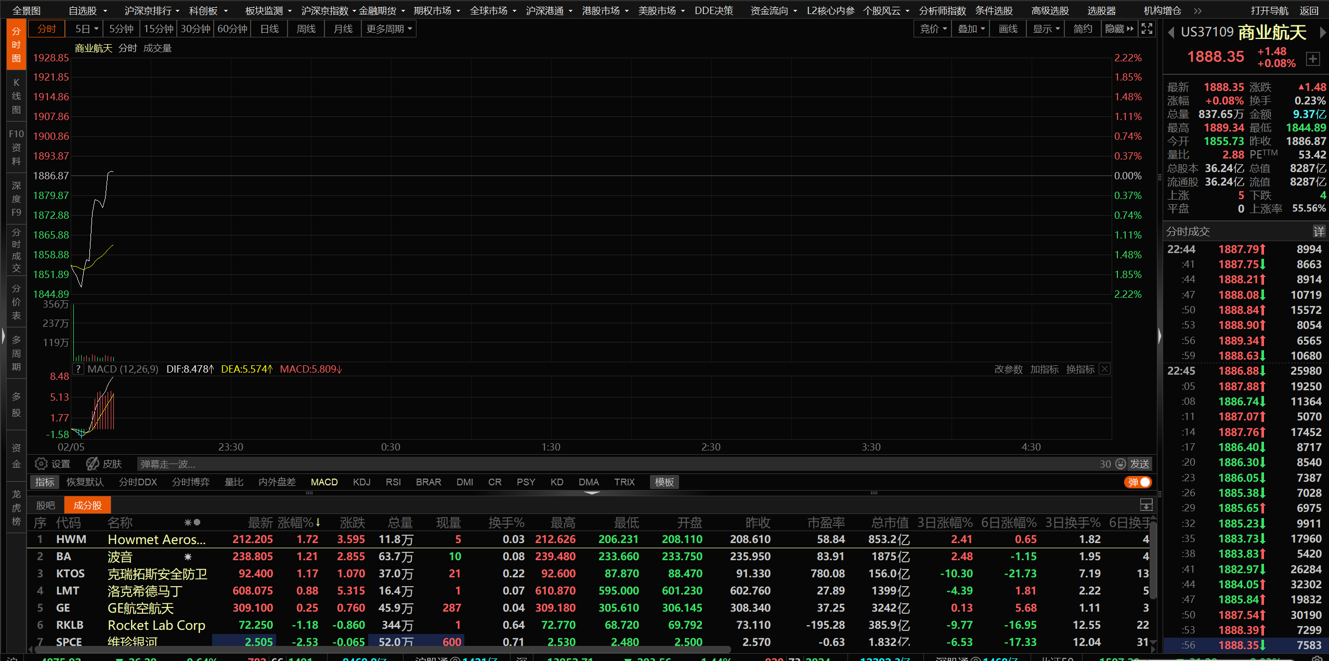This screenshot has width=1329, height=661.
Task: Open the 显示 display dropdown
Action: (1046, 29)
